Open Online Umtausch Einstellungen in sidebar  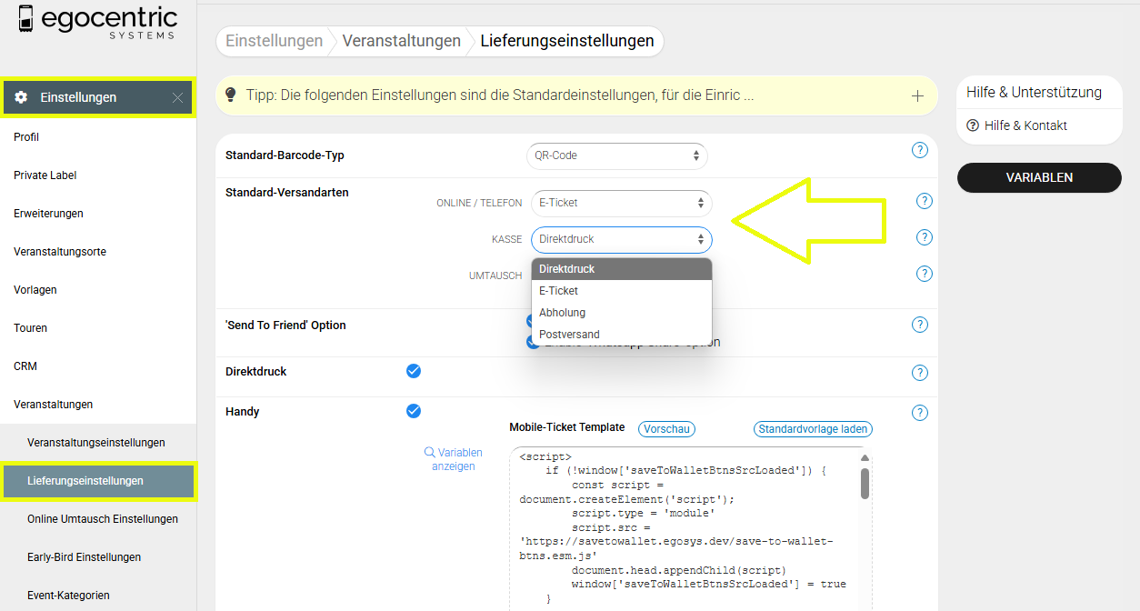click(x=103, y=519)
